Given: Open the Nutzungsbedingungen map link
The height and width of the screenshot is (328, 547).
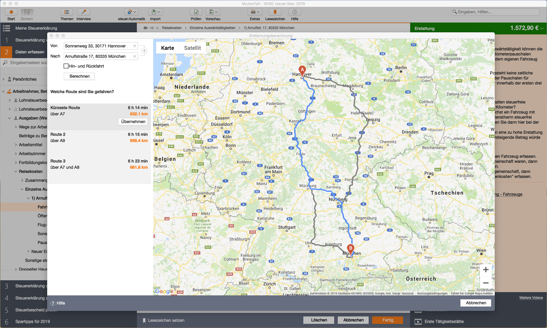Looking at the screenshot, I should pos(432,293).
